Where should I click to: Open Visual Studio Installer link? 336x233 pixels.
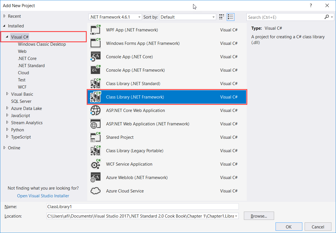[x=43, y=196]
